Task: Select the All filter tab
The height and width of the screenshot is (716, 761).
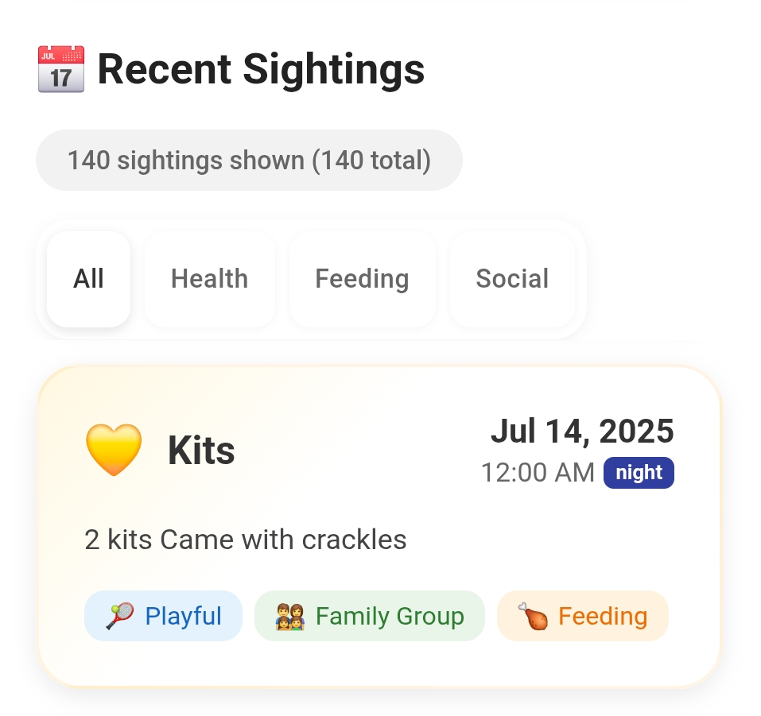Action: (x=88, y=279)
